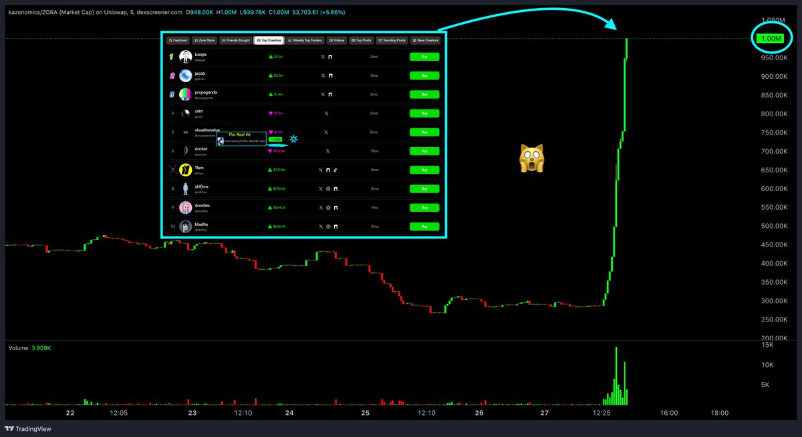Buy the propaganda creator coin
802x437 pixels.
click(x=424, y=94)
